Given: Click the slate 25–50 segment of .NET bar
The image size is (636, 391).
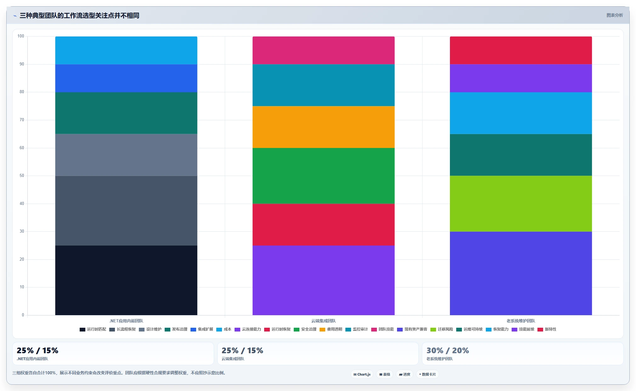Looking at the screenshot, I should [x=126, y=211].
